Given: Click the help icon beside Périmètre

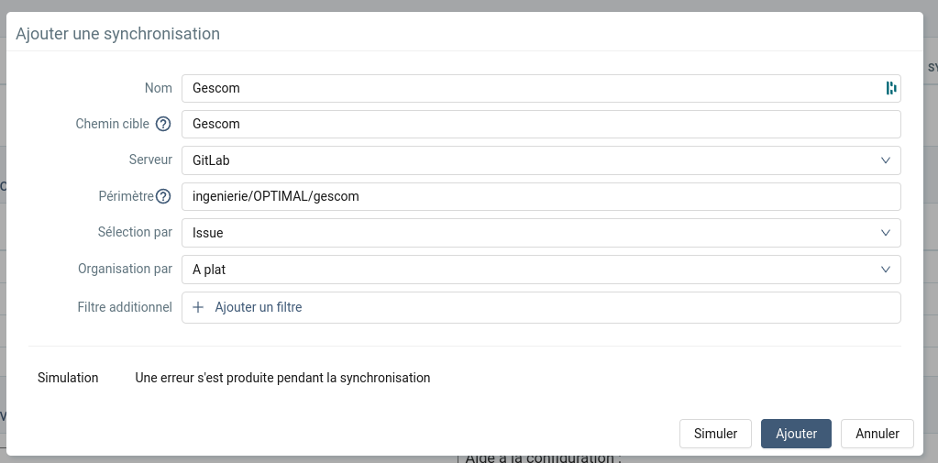Looking at the screenshot, I should tap(164, 196).
